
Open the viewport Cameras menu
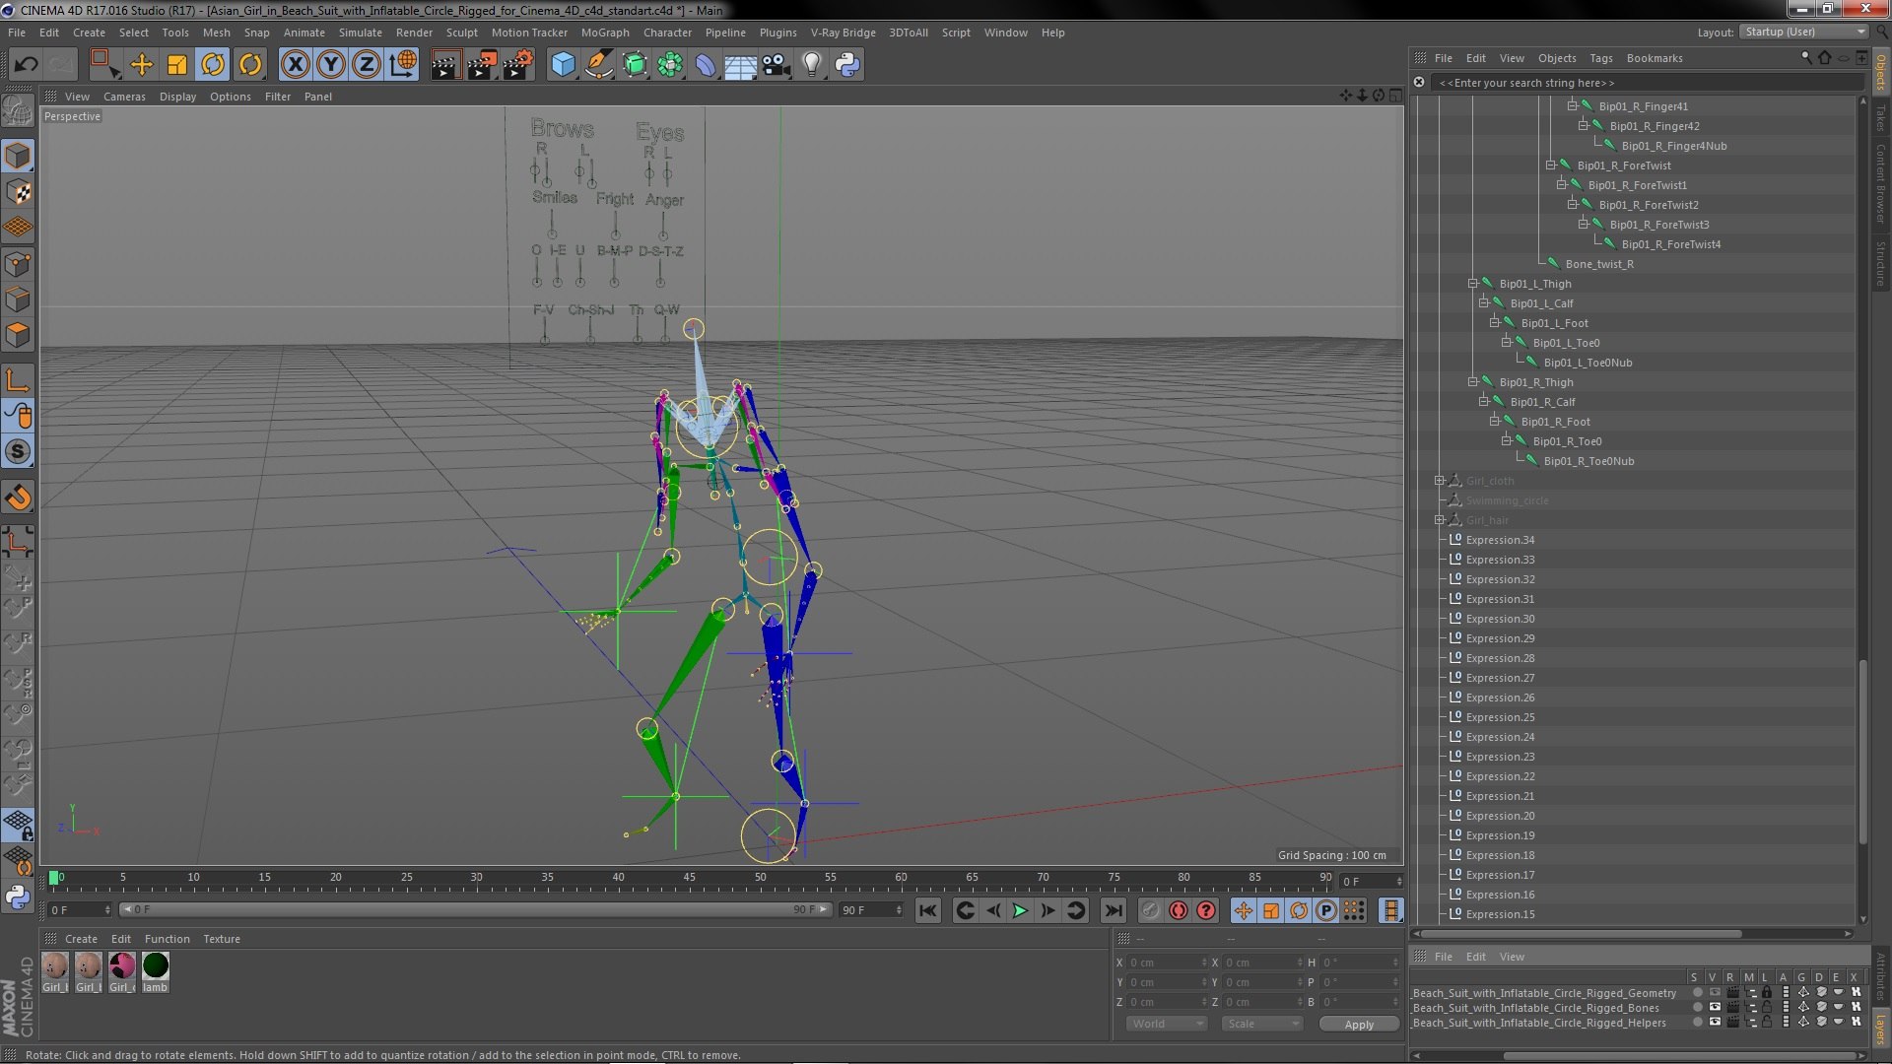point(124,97)
